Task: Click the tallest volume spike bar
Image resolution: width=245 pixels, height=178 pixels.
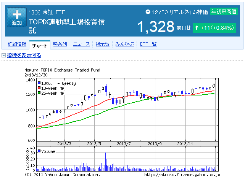Action: coord(105,162)
